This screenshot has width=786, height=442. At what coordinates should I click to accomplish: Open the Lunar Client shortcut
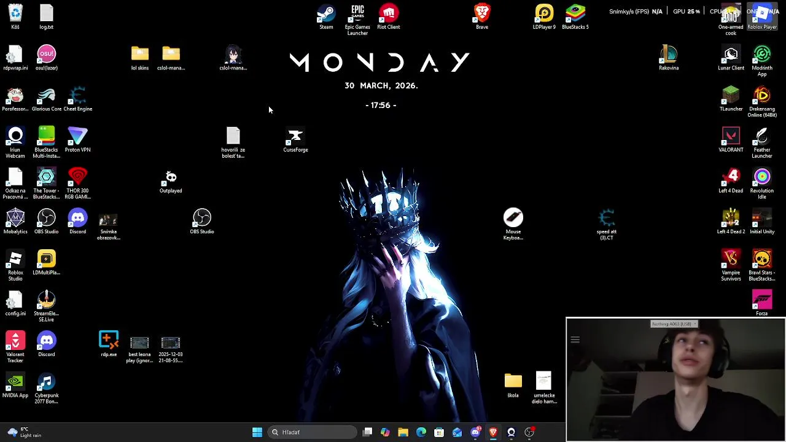pyautogui.click(x=731, y=58)
